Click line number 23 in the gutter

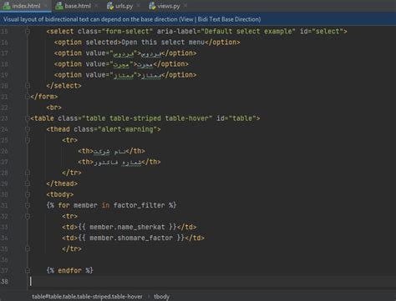(x=4, y=118)
